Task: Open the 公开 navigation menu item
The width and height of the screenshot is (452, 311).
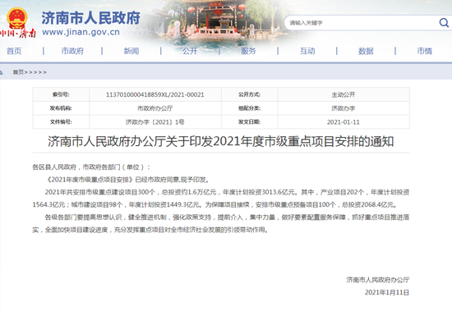Action: coord(190,51)
